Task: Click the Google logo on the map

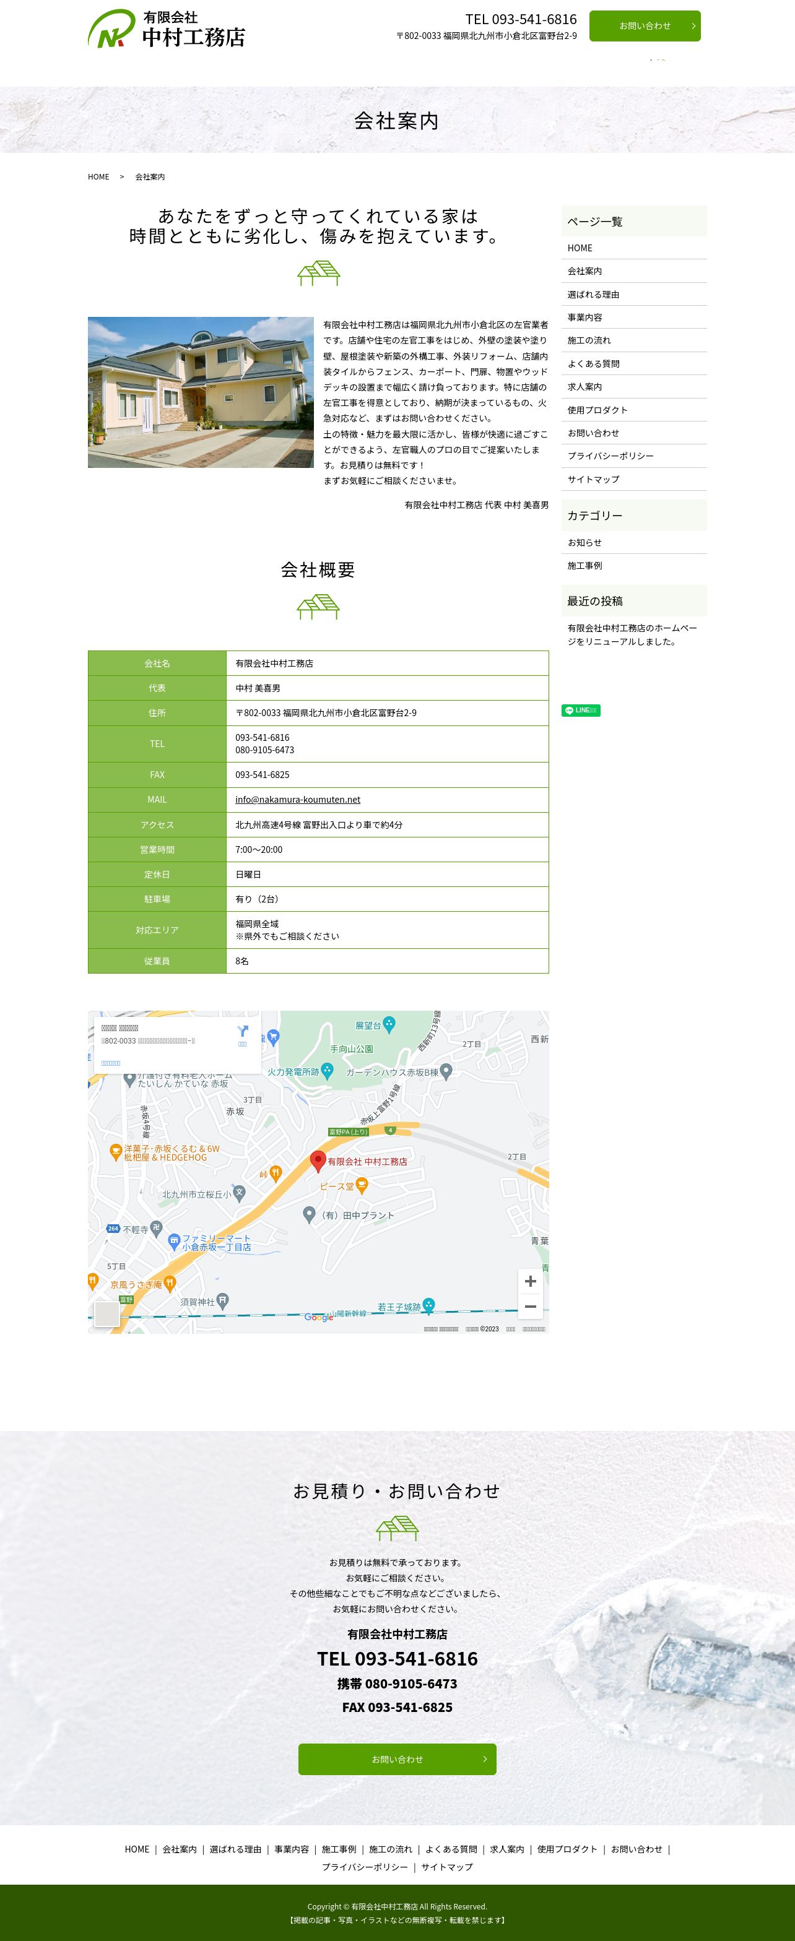Action: pyautogui.click(x=319, y=1317)
